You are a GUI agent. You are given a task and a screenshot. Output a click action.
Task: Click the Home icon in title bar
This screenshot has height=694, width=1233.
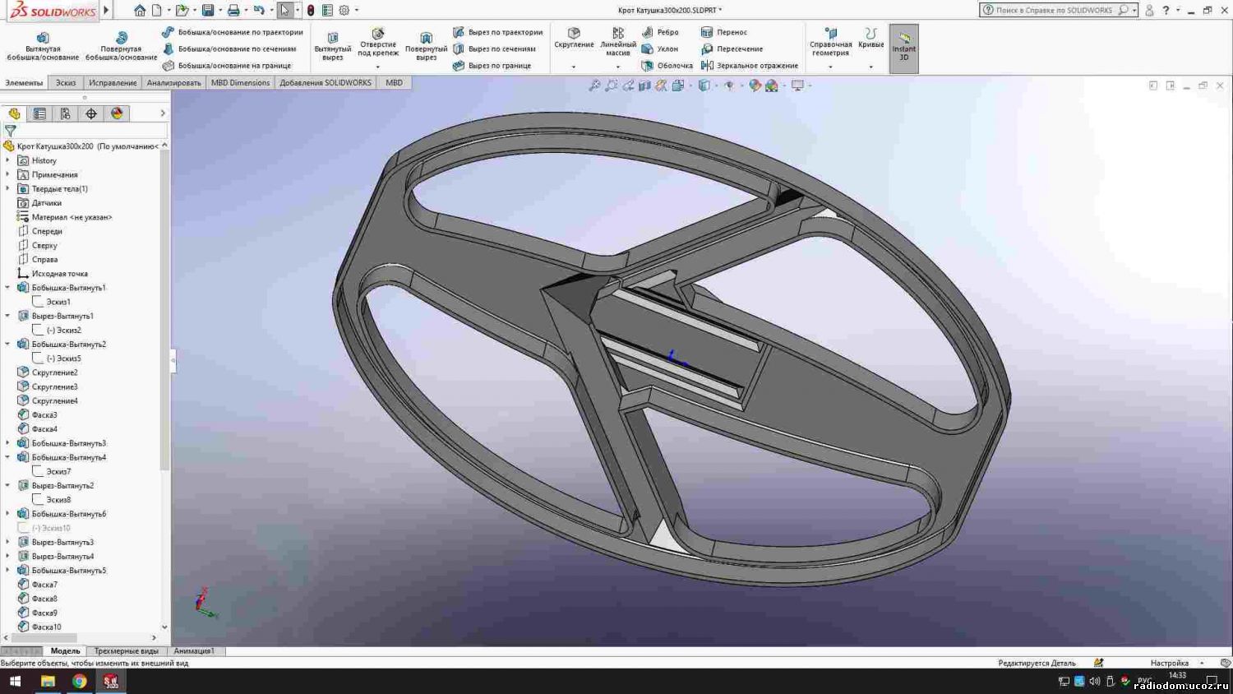(140, 11)
